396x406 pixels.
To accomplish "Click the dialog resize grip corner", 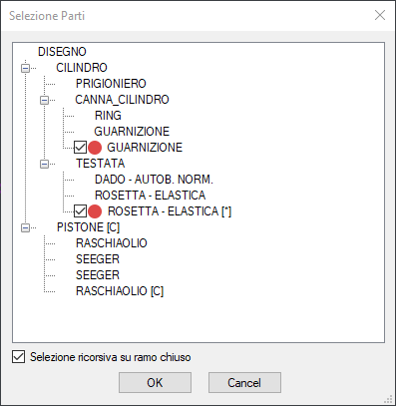I will pos(388,399).
